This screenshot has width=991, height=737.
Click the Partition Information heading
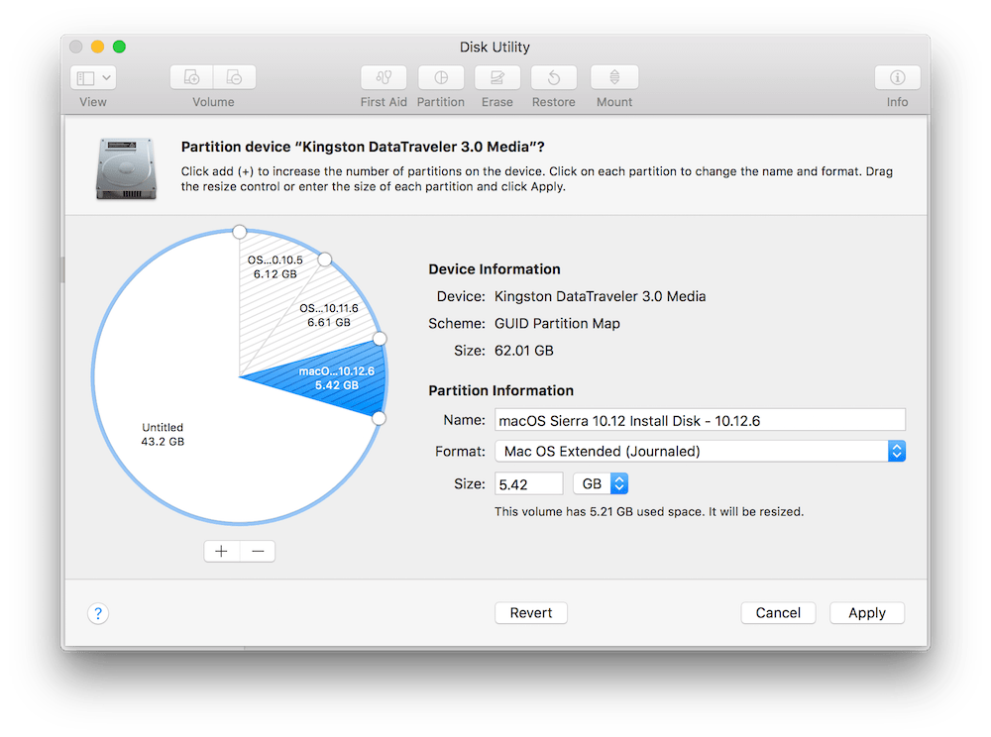point(501,391)
